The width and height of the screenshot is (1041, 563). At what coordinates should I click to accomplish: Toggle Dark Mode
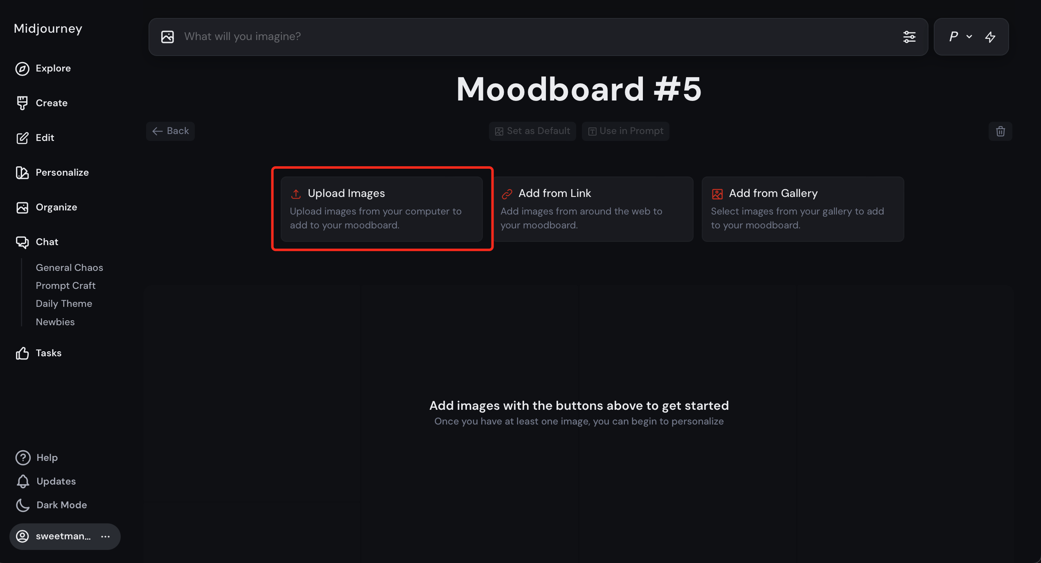coord(51,505)
